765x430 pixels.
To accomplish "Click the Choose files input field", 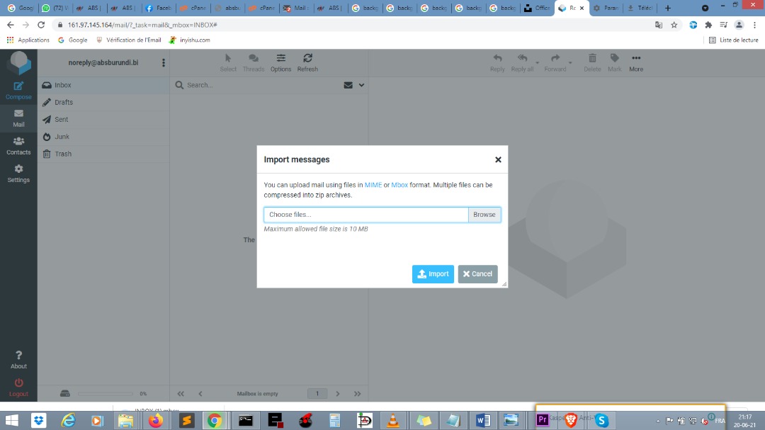I will click(x=365, y=215).
